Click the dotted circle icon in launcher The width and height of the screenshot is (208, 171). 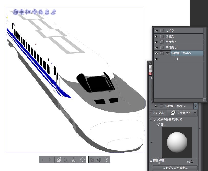(x=83, y=160)
